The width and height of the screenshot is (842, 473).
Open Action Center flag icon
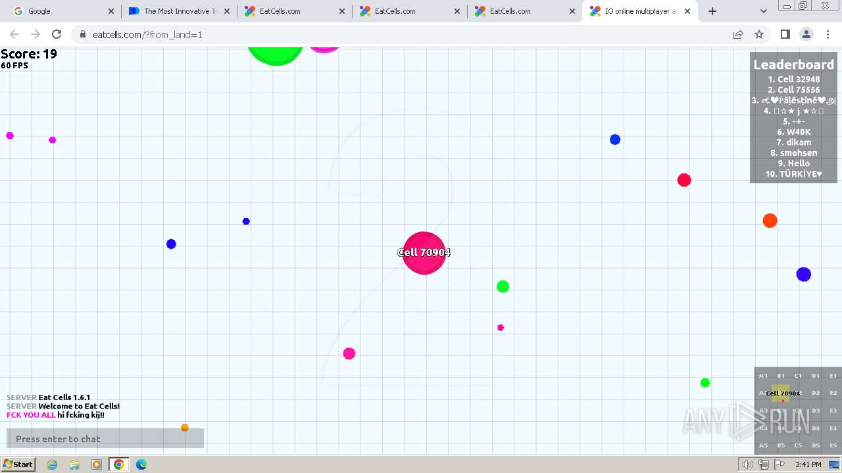(x=780, y=464)
